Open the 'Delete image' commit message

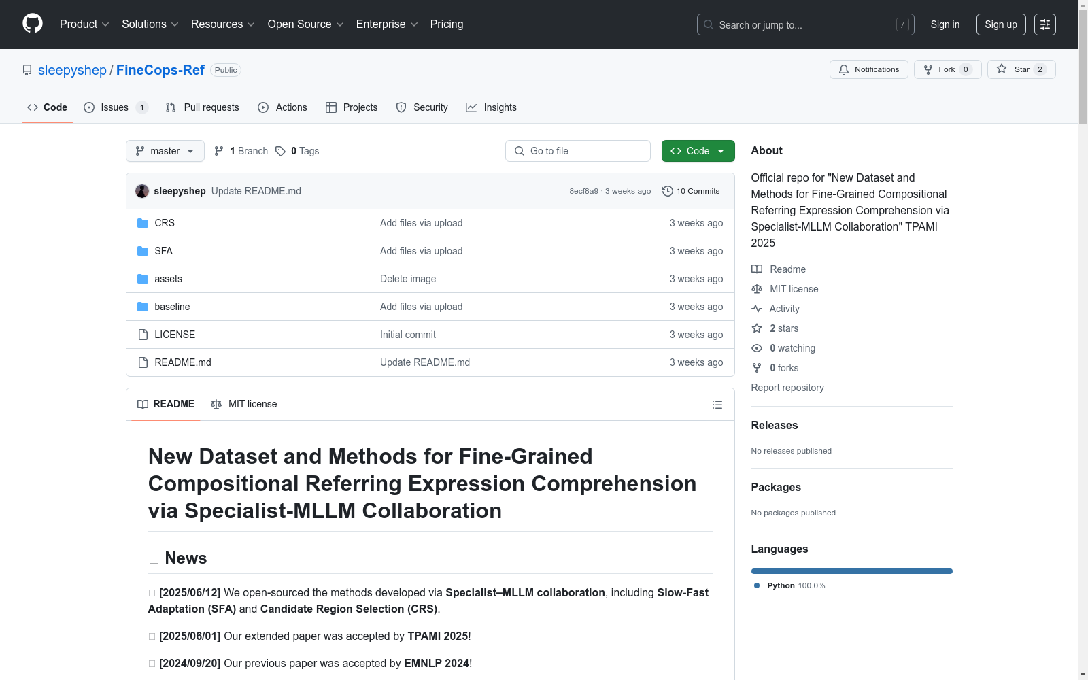(408, 279)
